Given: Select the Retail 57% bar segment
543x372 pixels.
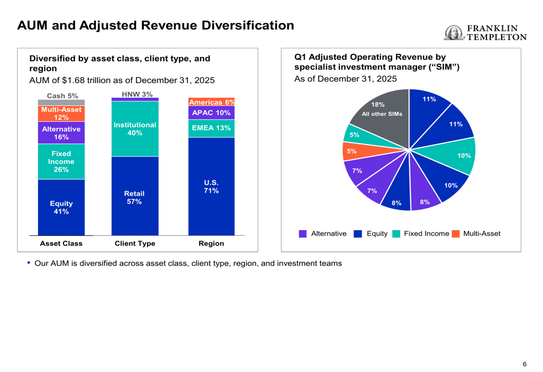Looking at the screenshot, I should [135, 196].
